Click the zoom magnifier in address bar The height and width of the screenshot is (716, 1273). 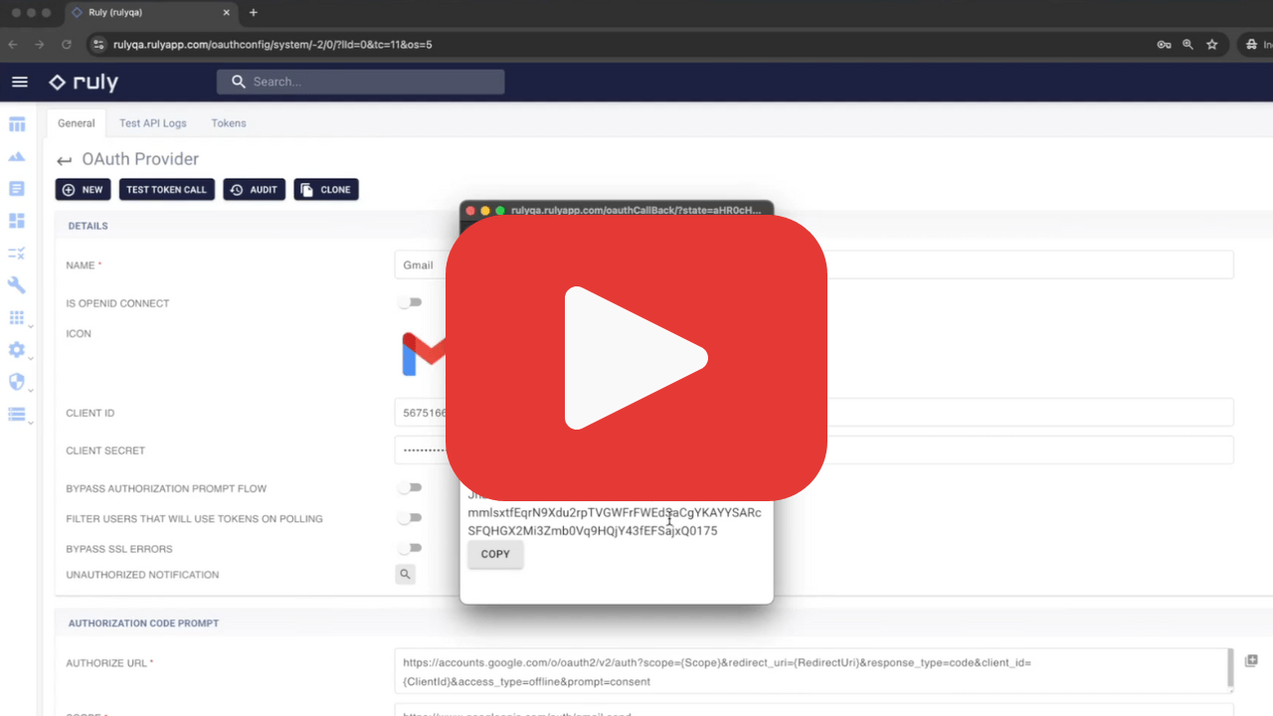tap(1187, 45)
